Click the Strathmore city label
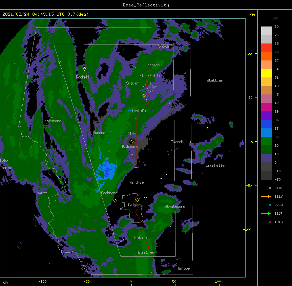 pyautogui.click(x=175, y=207)
